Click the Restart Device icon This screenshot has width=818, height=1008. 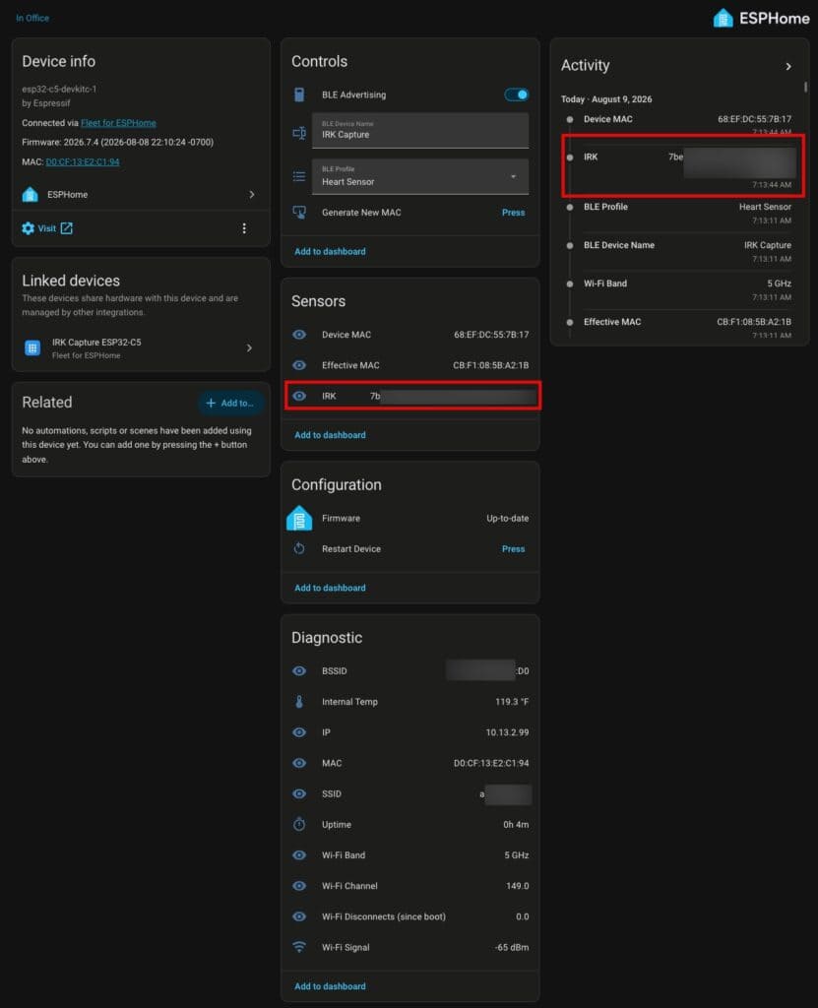pos(299,548)
